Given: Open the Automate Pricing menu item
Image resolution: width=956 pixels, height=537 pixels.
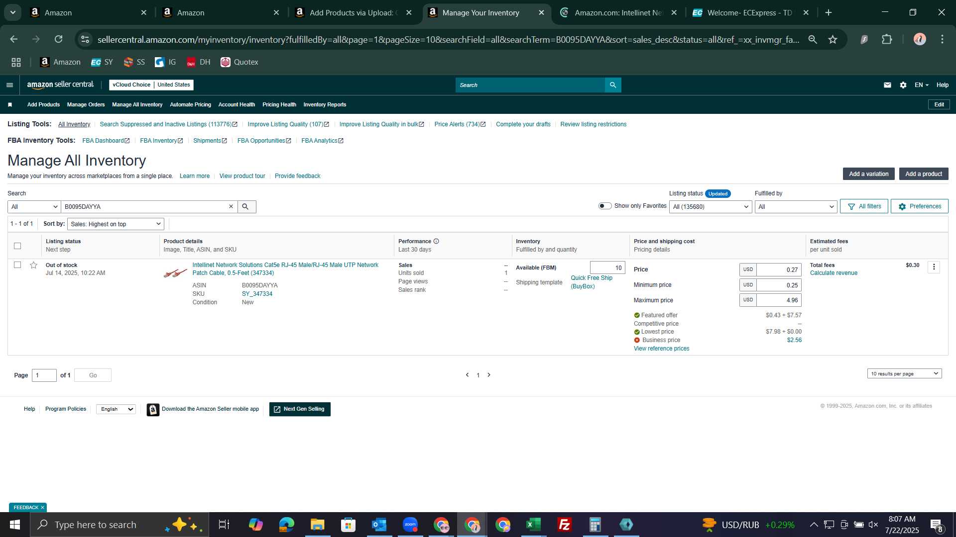Looking at the screenshot, I should click(190, 105).
